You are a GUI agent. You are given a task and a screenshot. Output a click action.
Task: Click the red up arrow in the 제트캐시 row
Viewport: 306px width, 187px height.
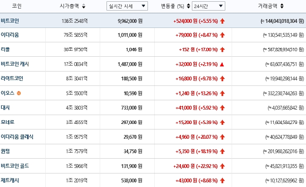[222, 181]
